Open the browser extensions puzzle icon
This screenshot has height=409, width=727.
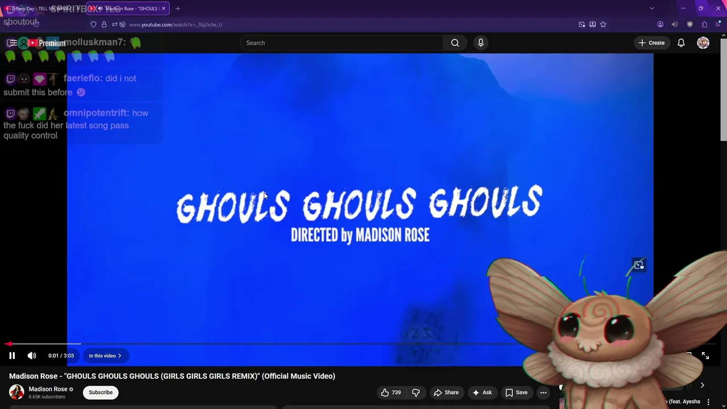pos(704,24)
